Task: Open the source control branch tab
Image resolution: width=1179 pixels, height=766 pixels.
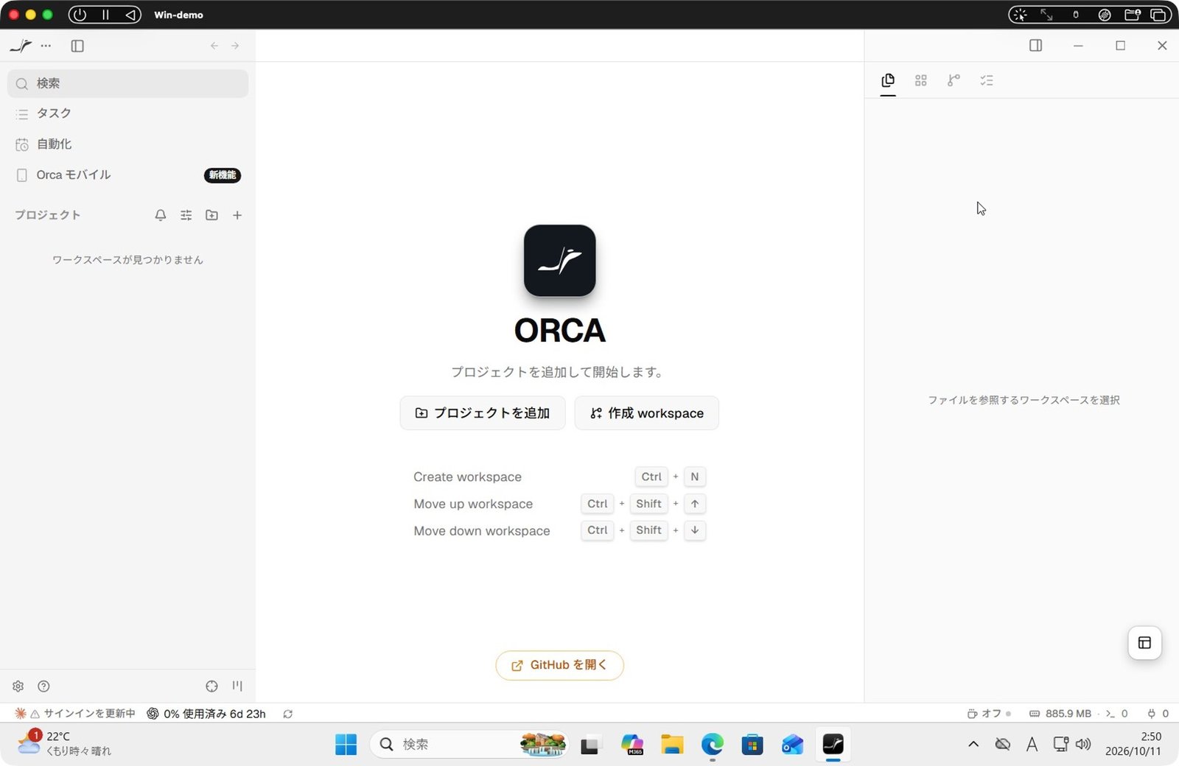Action: coord(954,80)
